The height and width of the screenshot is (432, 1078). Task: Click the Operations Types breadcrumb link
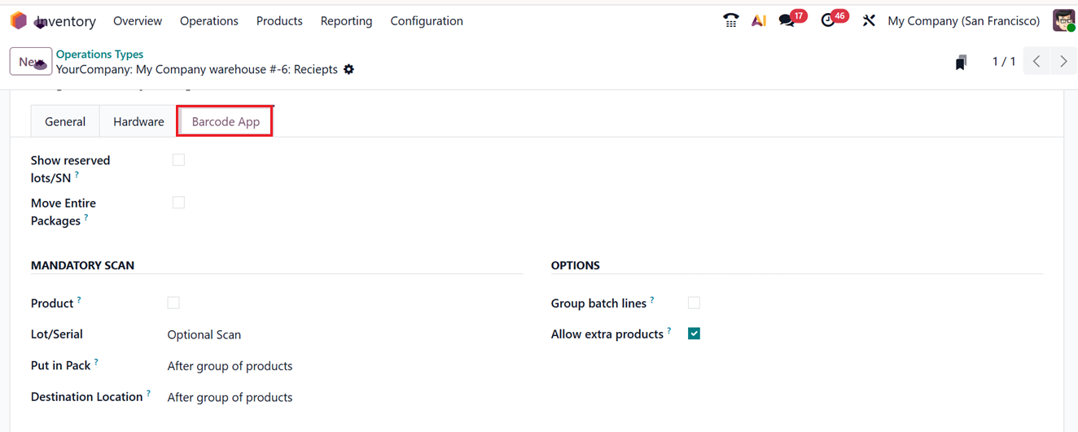coord(99,54)
